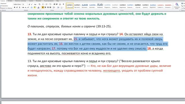The width and height of the screenshot is (185, 104).
Task: Apply paragraph shading bucket icon
Action: [x=58, y=8]
